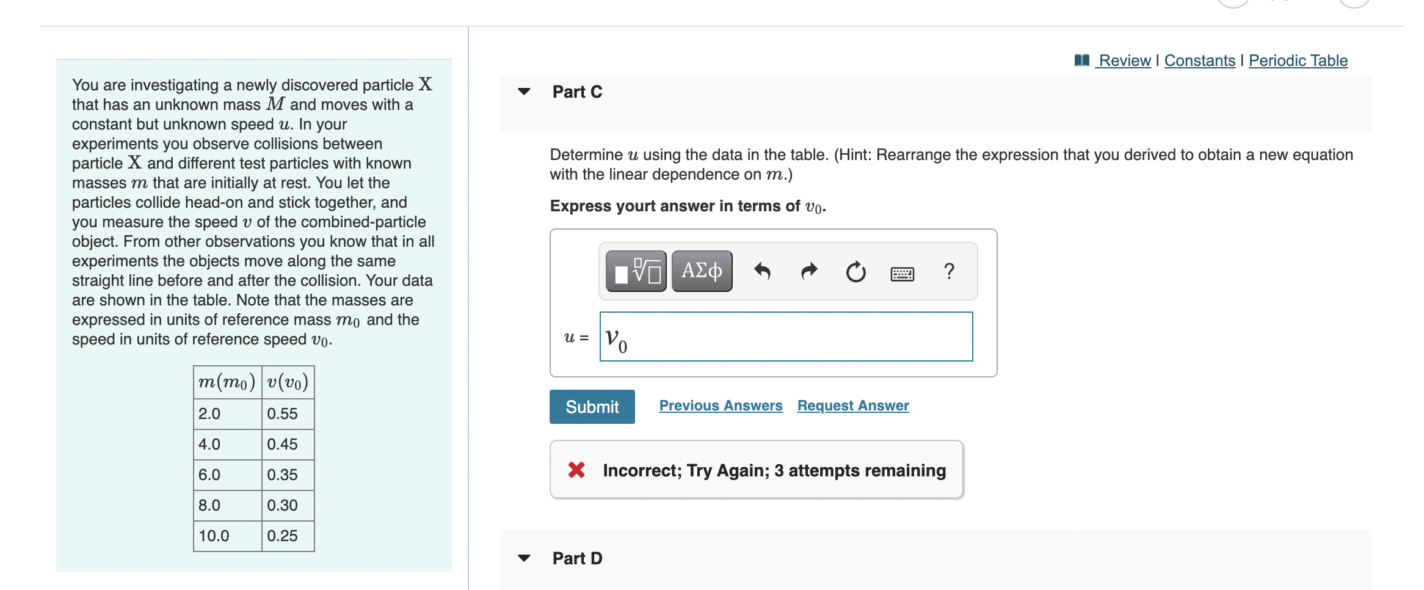1424x590 pixels.
Task: Undo last edit in answer box
Action: pos(762,271)
